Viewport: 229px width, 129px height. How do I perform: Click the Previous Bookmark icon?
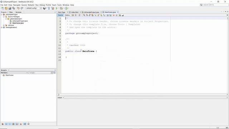98,15
